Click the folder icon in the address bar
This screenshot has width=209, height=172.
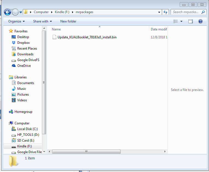[26, 12]
